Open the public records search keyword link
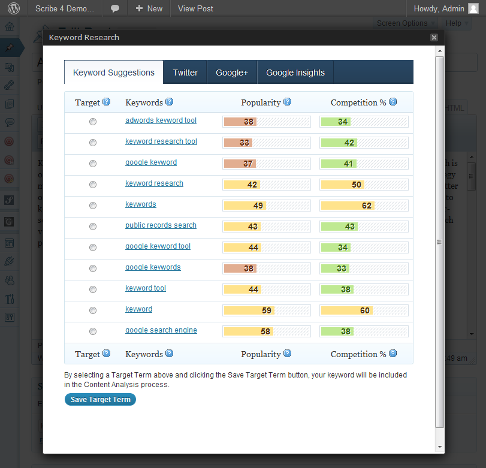486x468 pixels. click(161, 225)
